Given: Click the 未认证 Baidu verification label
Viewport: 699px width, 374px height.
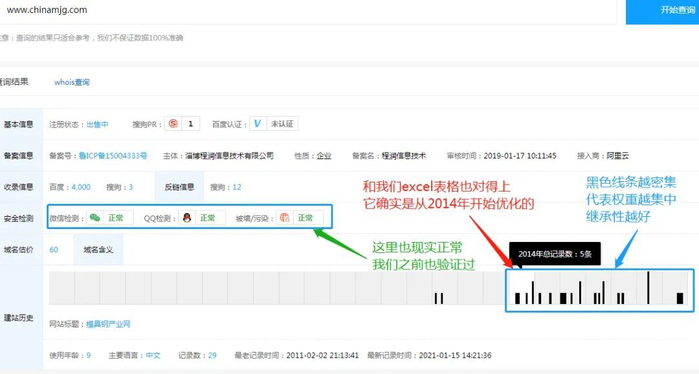Looking at the screenshot, I should click(282, 124).
